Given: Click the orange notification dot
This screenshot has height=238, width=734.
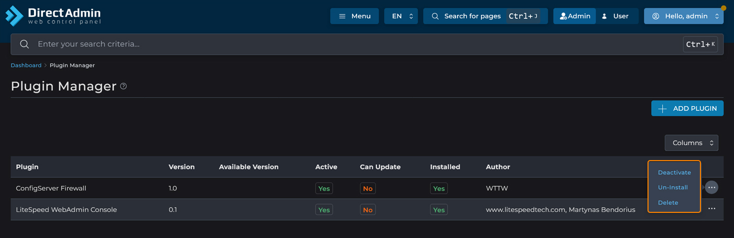Looking at the screenshot, I should (x=724, y=8).
